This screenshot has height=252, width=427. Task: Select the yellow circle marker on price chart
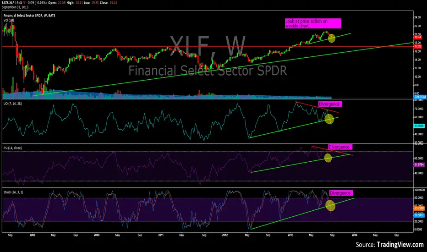[x=332, y=38]
